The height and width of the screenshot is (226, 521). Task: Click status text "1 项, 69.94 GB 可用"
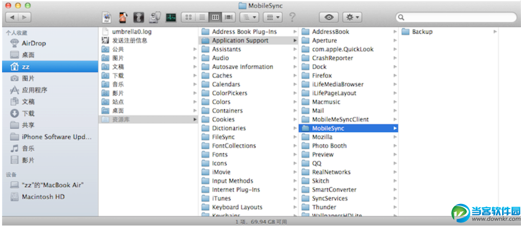coord(261,222)
